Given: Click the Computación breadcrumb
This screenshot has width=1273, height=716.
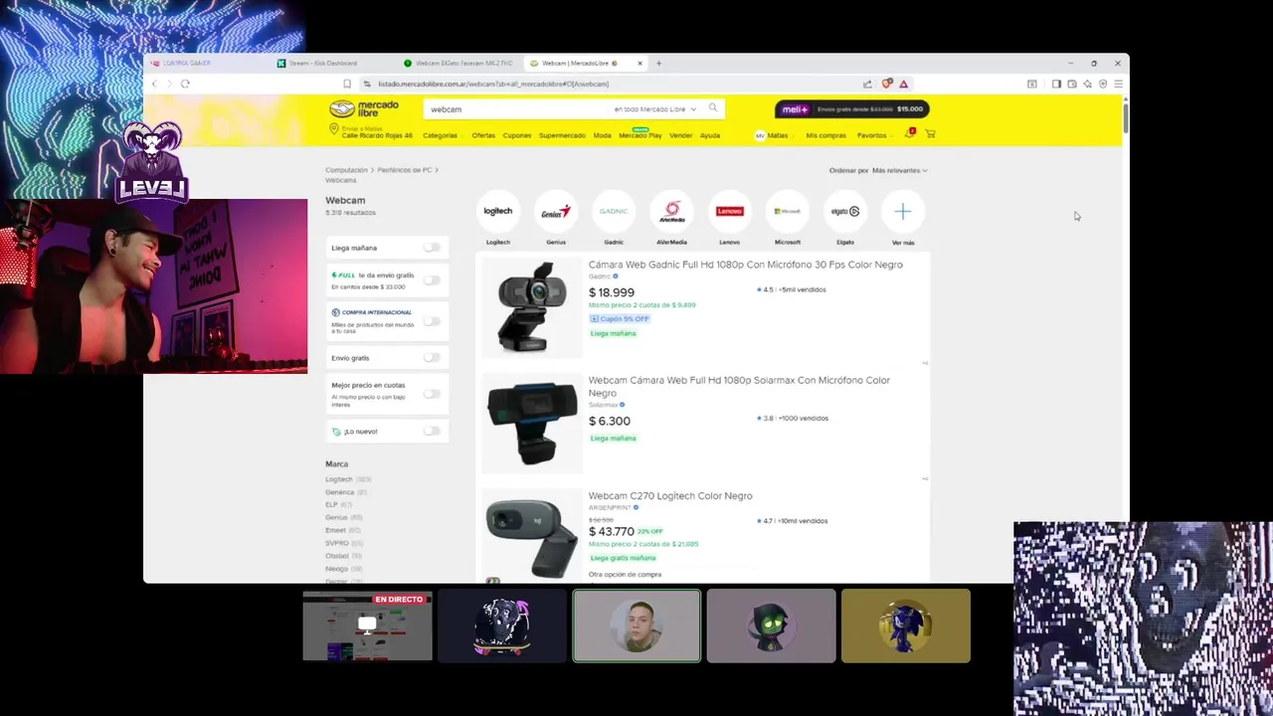Looking at the screenshot, I should pyautogui.click(x=346, y=170).
